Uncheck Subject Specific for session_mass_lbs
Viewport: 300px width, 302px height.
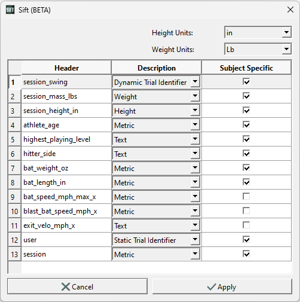click(246, 96)
